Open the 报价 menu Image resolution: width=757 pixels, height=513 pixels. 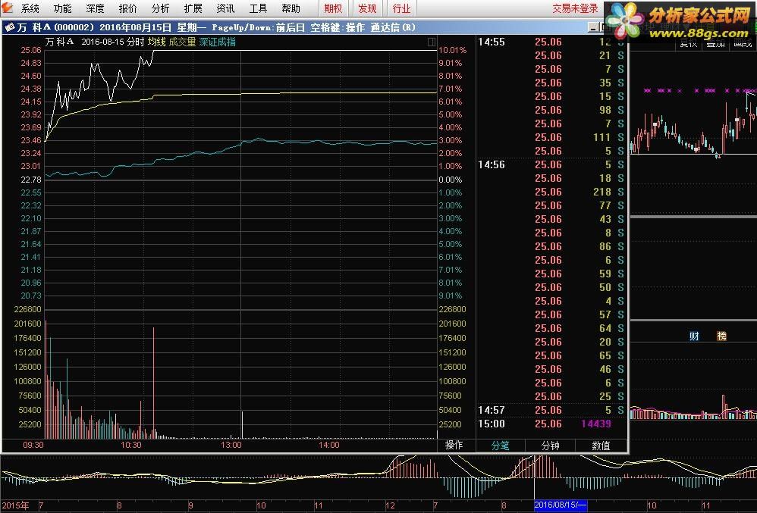[x=128, y=8]
